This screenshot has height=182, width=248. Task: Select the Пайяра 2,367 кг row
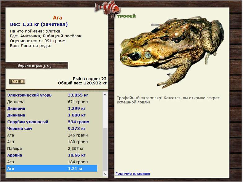click(x=52, y=148)
